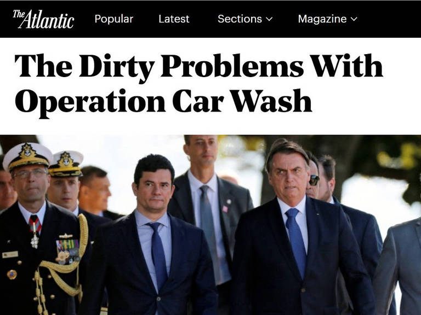Go to the Latest page

174,19
